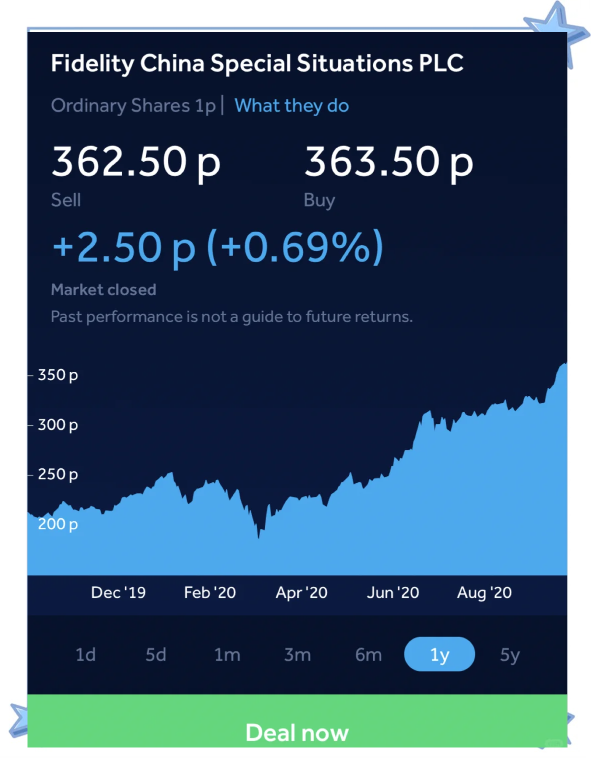The height and width of the screenshot is (758, 591).
Task: Show the 6m chart period
Action: point(368,654)
